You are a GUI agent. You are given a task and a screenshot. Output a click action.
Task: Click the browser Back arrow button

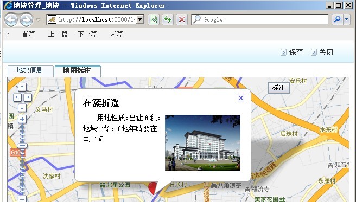(x=11, y=19)
